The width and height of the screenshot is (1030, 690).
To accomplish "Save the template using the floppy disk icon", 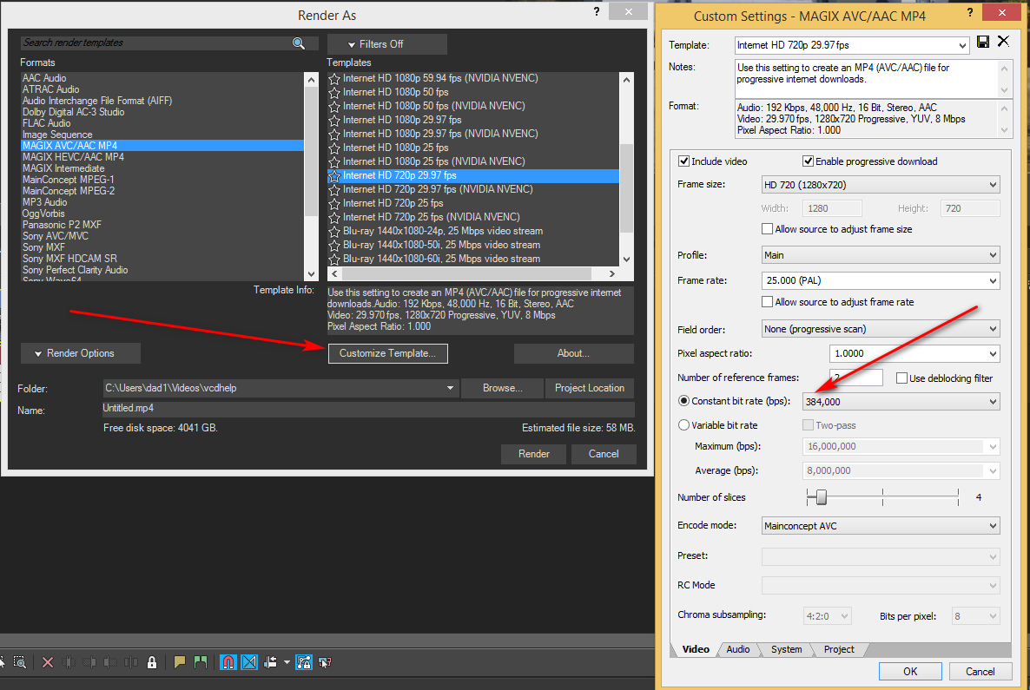I will pos(983,42).
